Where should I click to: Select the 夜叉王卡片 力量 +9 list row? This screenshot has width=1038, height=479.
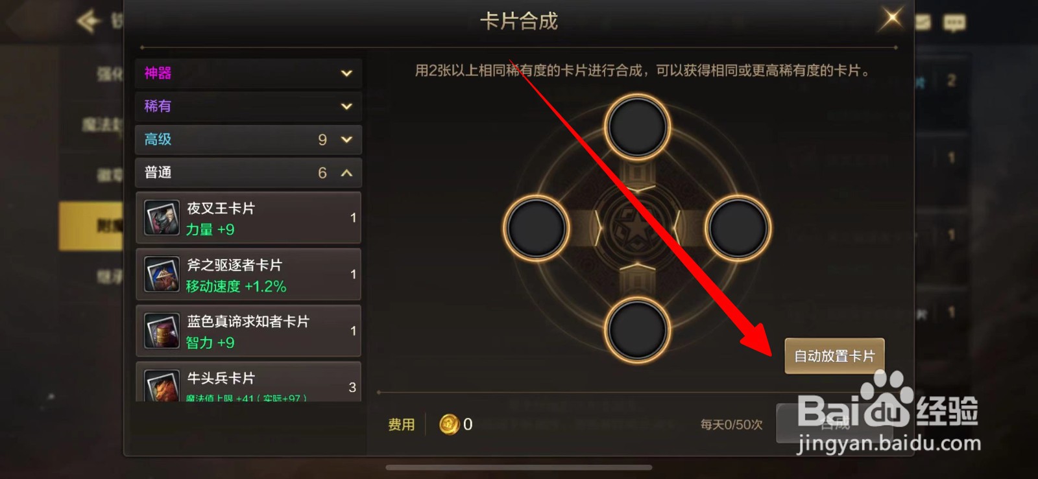248,218
